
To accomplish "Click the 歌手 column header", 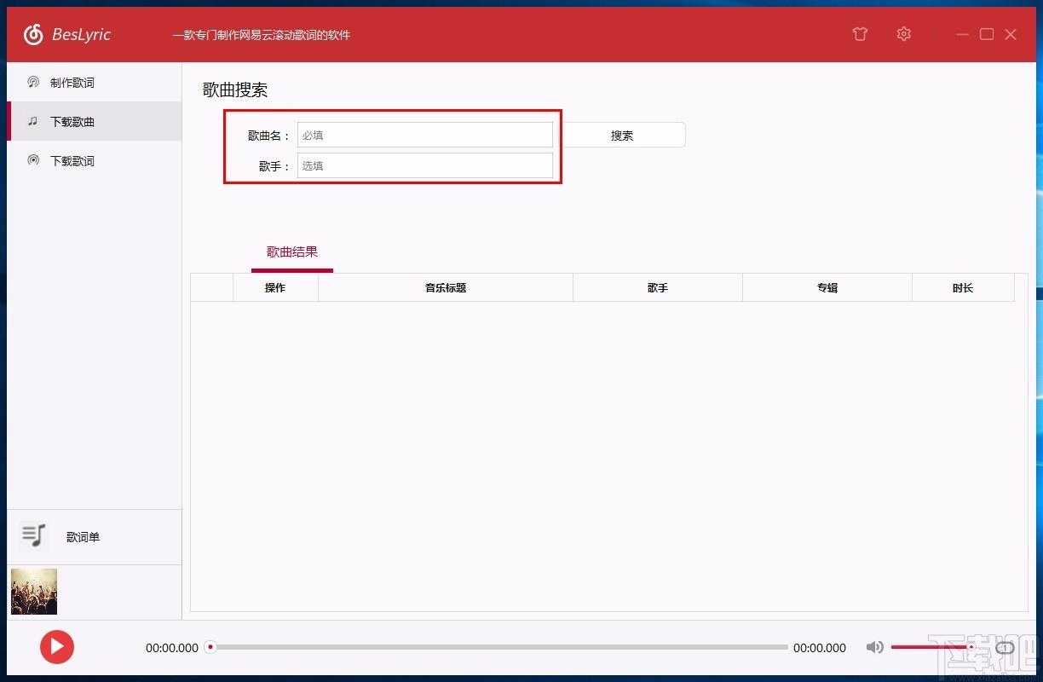I will coord(658,288).
